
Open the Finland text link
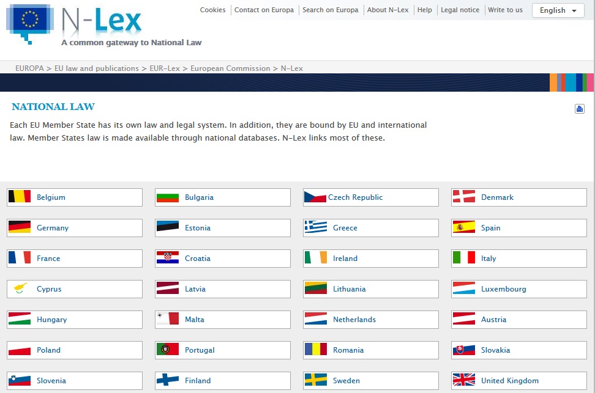click(198, 381)
